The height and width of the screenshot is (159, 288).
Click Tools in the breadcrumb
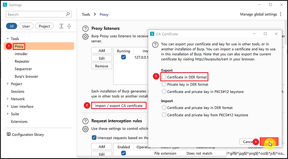pyautogui.click(x=86, y=14)
